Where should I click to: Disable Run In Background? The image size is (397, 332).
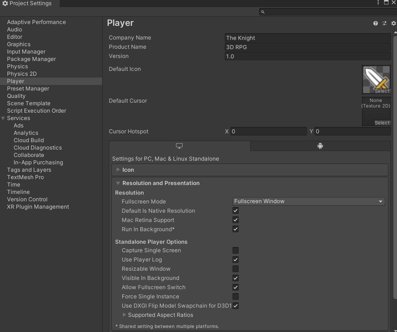click(x=235, y=229)
